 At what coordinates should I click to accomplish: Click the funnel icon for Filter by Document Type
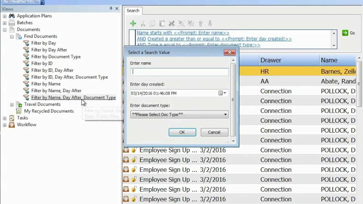point(26,57)
